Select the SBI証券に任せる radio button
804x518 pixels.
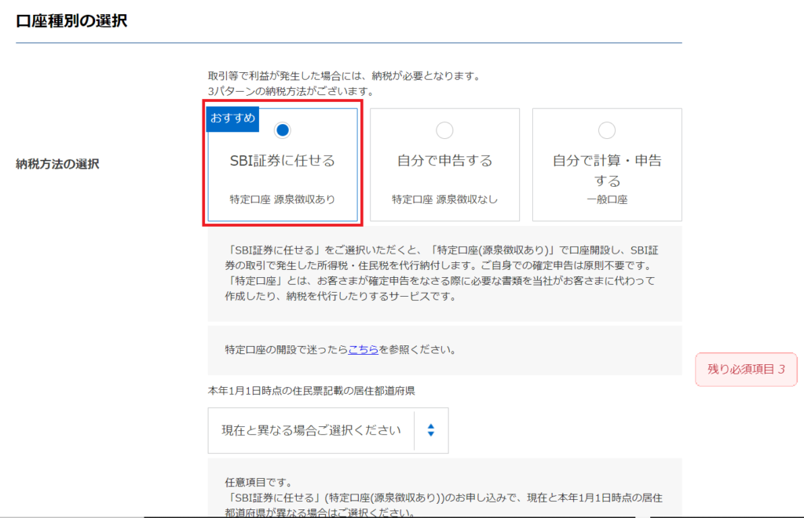tap(282, 130)
